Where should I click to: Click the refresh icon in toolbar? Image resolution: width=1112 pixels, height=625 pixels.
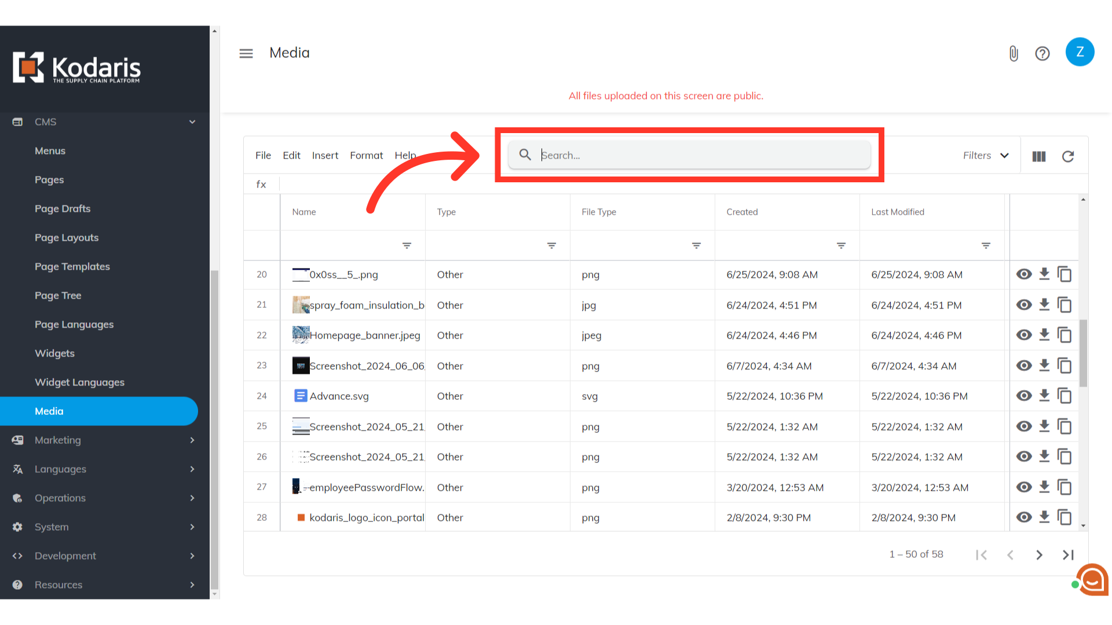1068,156
